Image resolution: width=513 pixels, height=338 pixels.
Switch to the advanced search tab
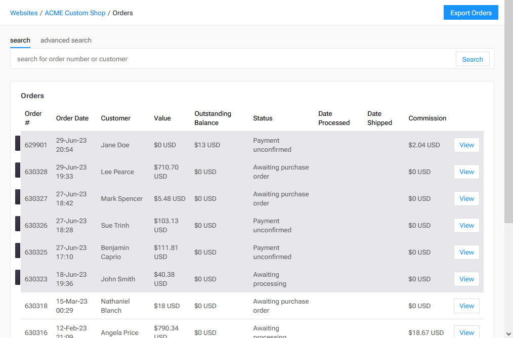pos(66,40)
